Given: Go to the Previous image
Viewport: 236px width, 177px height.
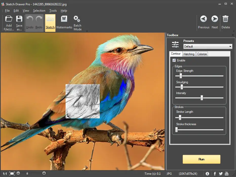Looking at the screenshot, I should click(x=204, y=19).
